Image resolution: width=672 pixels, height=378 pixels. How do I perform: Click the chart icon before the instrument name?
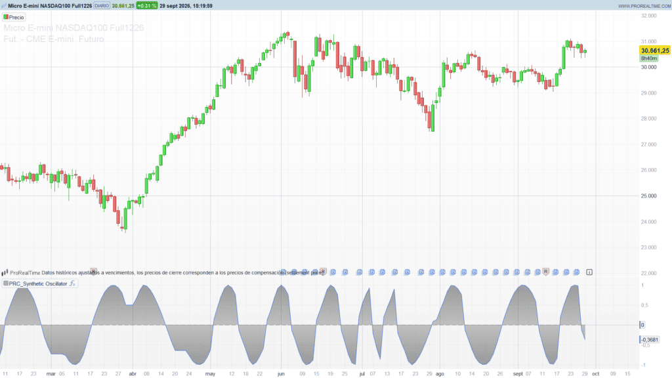coord(4,5)
